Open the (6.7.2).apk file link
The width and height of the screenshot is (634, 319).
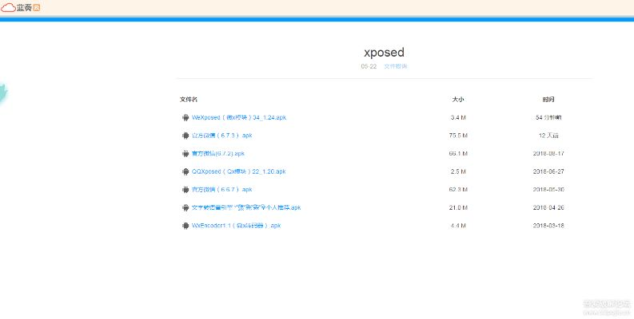218,154
